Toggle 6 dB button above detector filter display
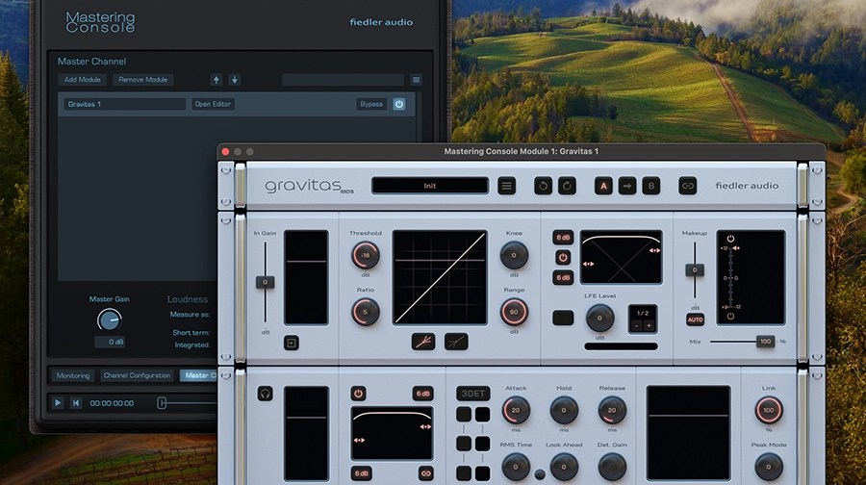Image resolution: width=866 pixels, height=485 pixels. (x=422, y=394)
